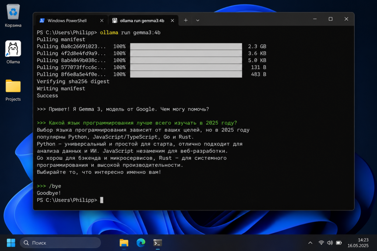377x251 pixels.
Task: Click the 'Writing manifest' line
Action: [x=61, y=89]
